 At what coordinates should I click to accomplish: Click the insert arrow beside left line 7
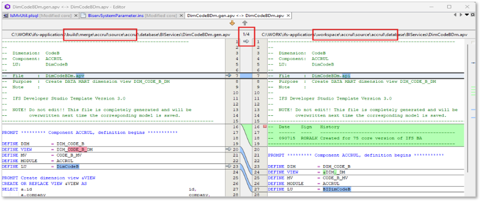pos(228,76)
